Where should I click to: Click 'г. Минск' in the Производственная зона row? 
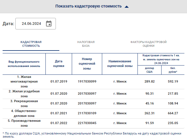[x=120, y=123]
